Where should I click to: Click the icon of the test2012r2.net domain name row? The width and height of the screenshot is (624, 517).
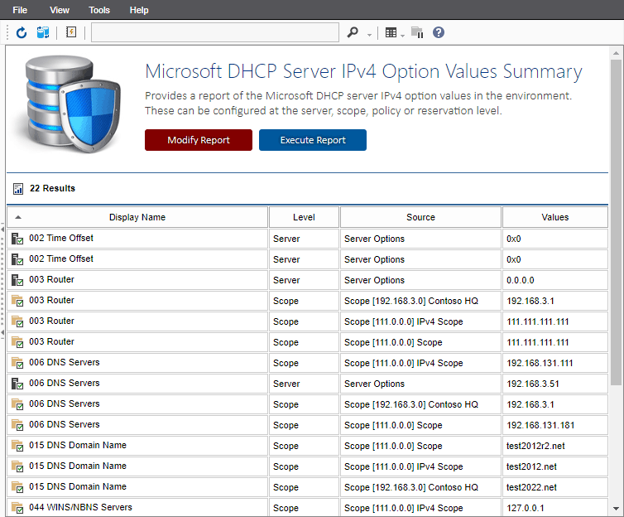17,446
